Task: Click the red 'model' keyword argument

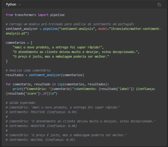Action: [x=103, y=29]
